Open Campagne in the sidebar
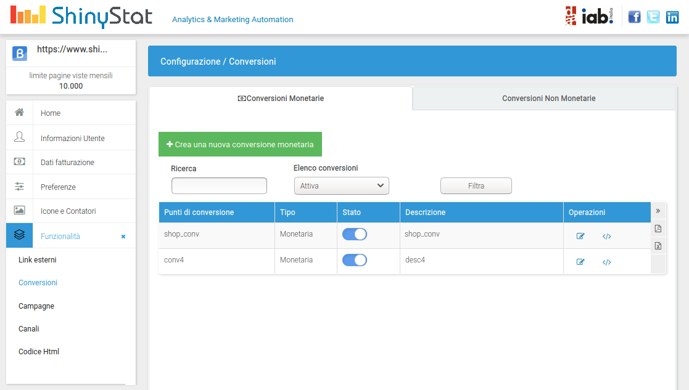Image resolution: width=689 pixels, height=390 pixels. 36,306
